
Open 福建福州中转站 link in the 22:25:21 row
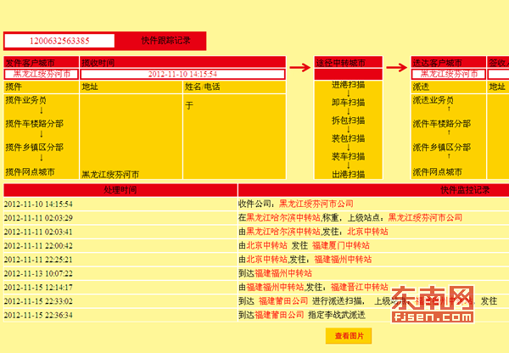point(343,259)
